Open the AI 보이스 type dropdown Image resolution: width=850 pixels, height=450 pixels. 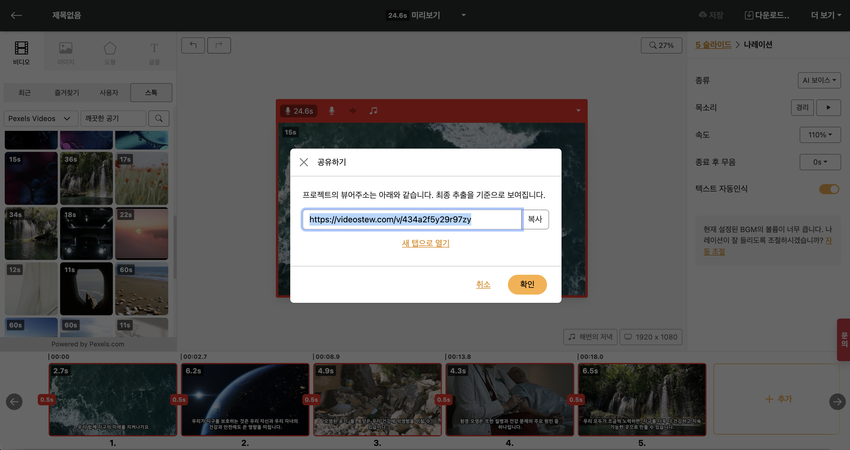[x=819, y=81]
